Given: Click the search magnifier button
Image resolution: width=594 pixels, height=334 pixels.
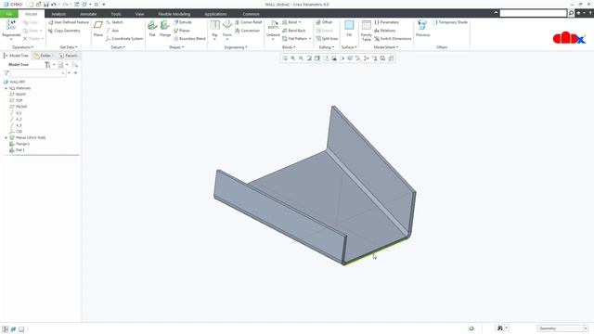Looking at the screenshot, I should coord(571,13).
